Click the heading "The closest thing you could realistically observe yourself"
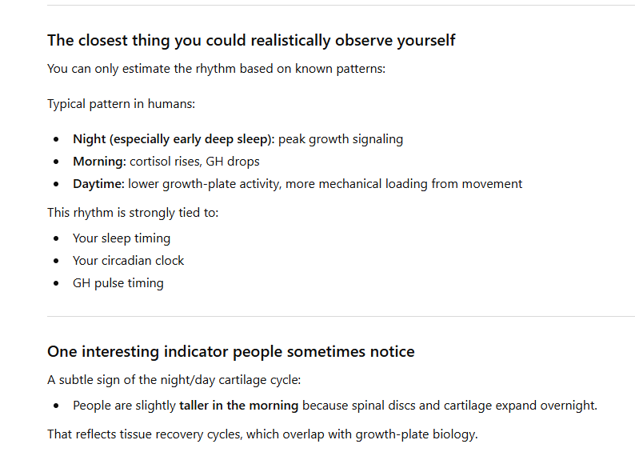 251,40
